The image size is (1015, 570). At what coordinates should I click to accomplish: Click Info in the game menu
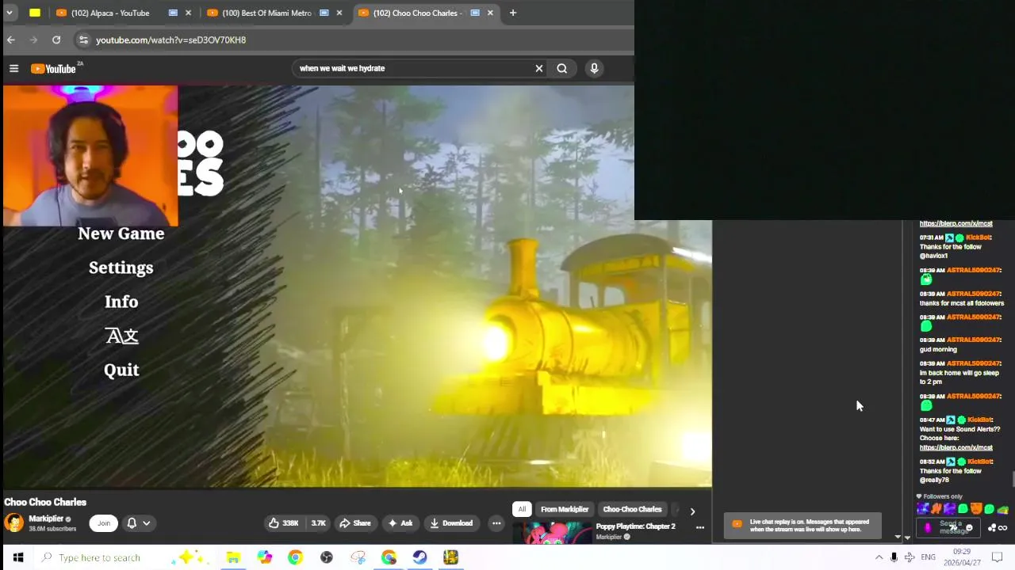[121, 302]
